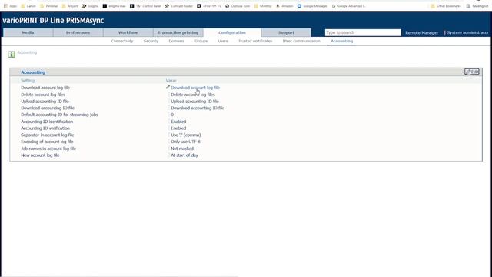Click the Setting column header

coord(28,81)
